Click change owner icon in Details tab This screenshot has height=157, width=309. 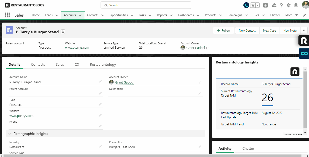pyautogui.click(x=200, y=82)
